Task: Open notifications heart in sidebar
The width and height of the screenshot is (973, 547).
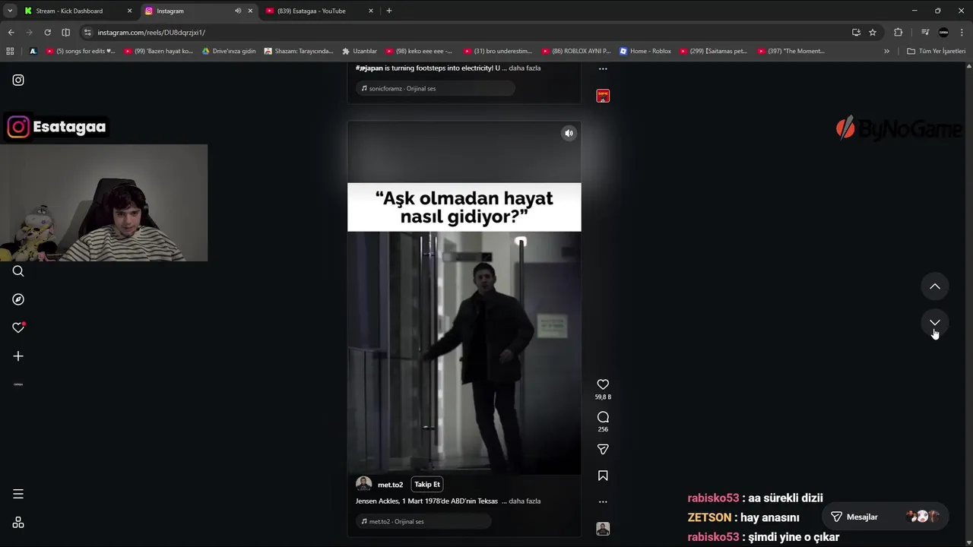Action: point(18,327)
